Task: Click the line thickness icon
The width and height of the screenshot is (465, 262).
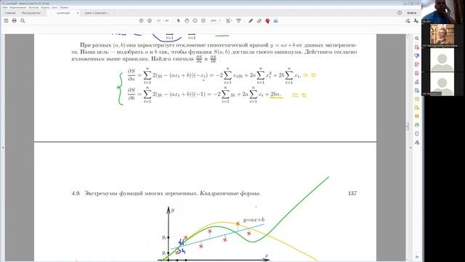Action: (275, 21)
